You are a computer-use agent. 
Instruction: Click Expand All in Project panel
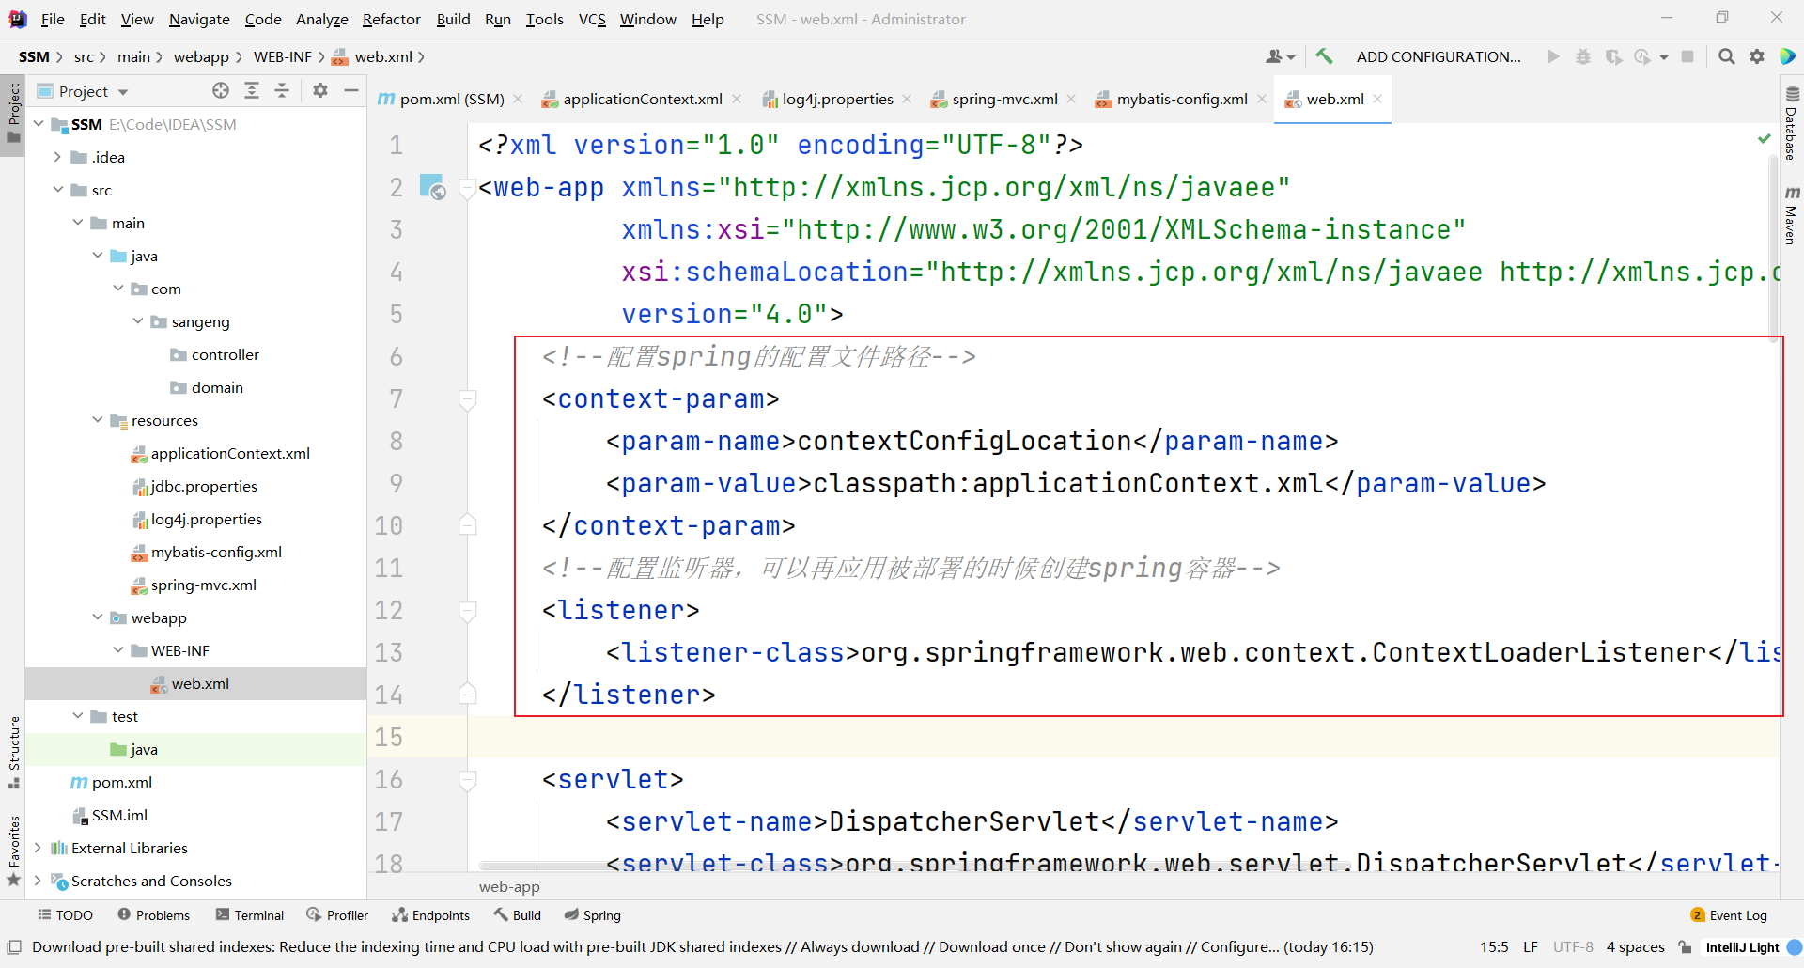point(252,90)
